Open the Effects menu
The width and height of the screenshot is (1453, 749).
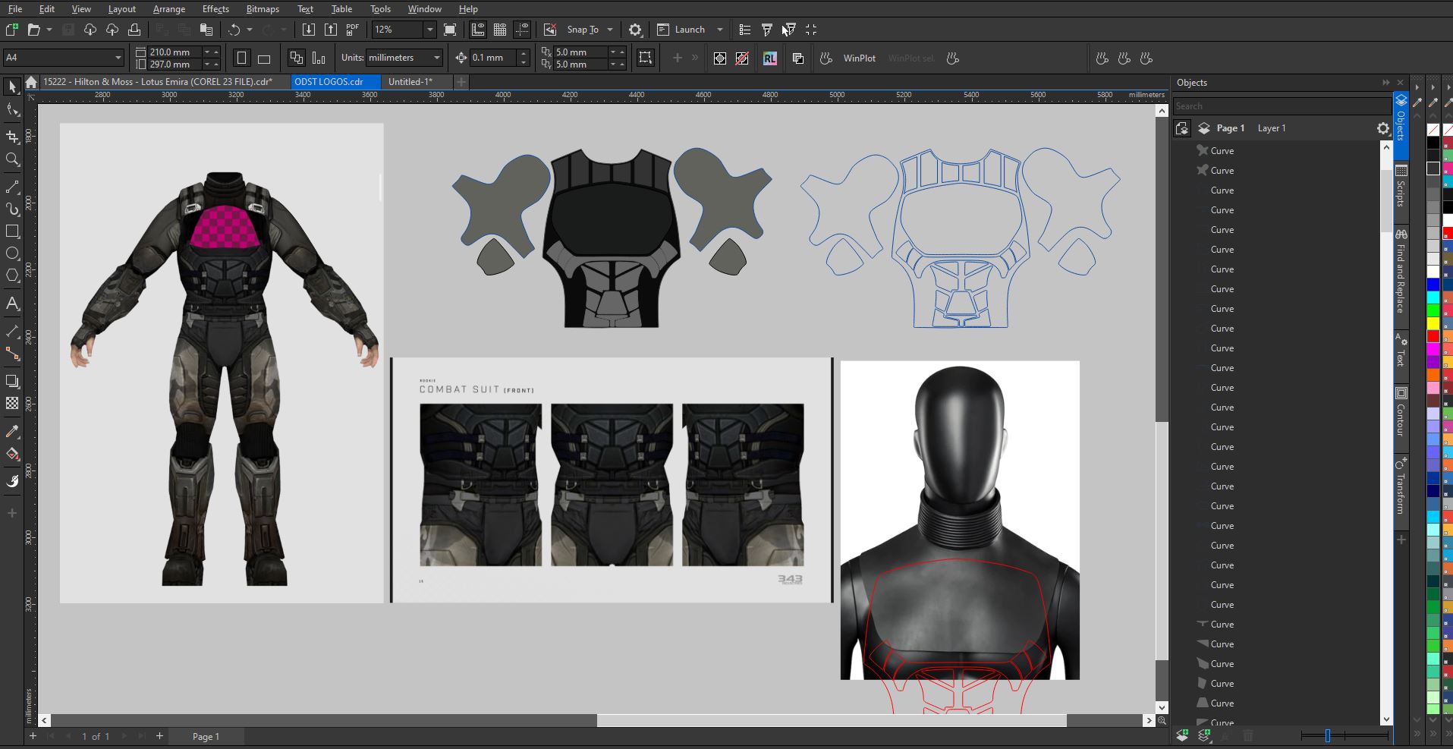click(x=215, y=9)
